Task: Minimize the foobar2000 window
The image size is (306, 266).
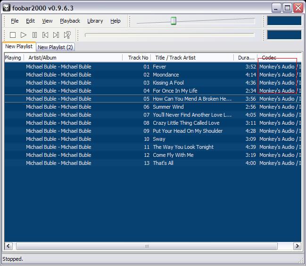Action: tap(276, 8)
